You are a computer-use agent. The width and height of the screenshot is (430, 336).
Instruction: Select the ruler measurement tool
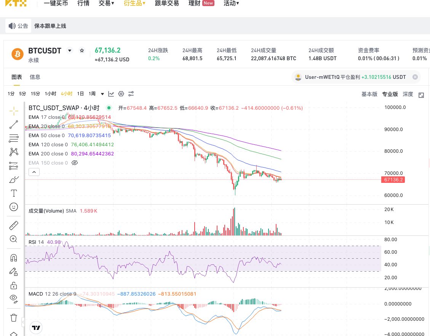(x=14, y=225)
